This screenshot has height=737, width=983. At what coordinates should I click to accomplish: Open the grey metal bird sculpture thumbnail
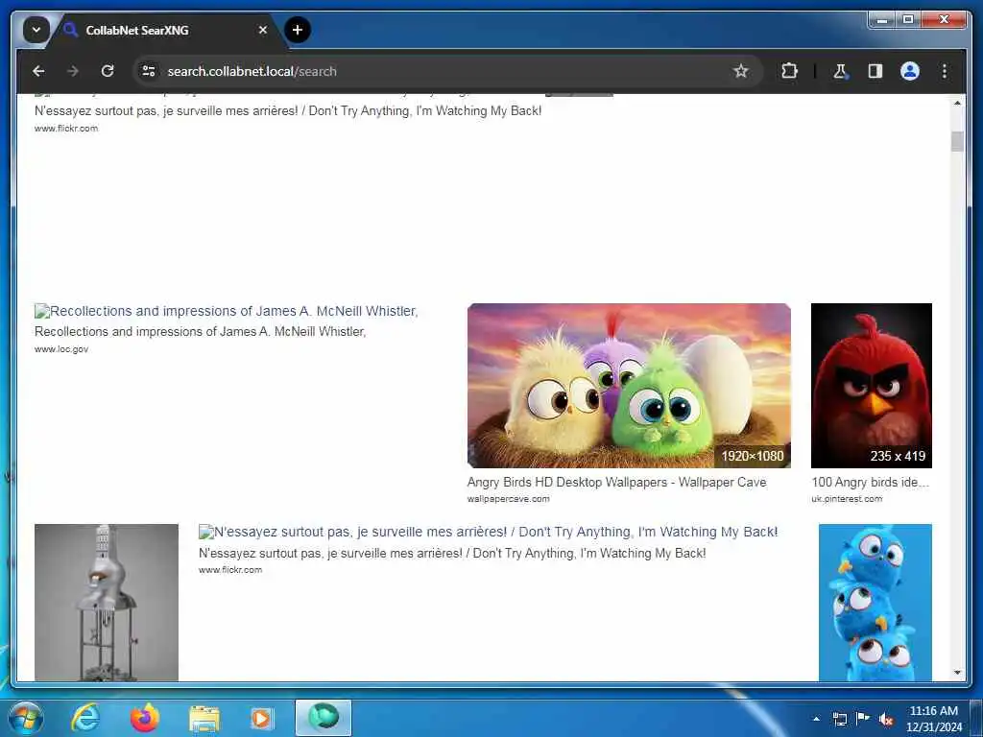[106, 603]
